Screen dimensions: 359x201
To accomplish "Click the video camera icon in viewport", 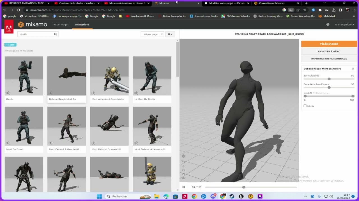I will [184, 178].
